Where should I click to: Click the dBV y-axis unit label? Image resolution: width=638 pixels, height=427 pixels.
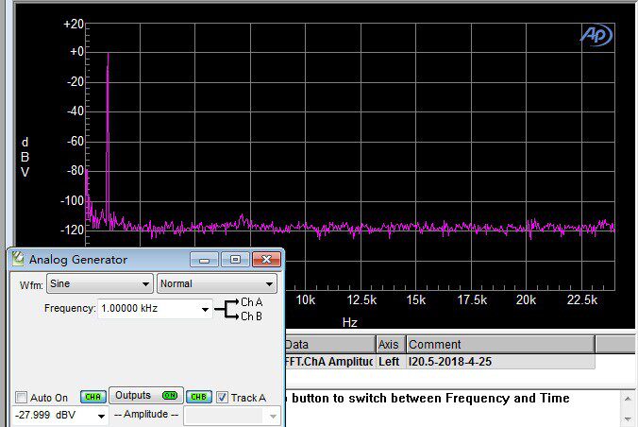25,157
